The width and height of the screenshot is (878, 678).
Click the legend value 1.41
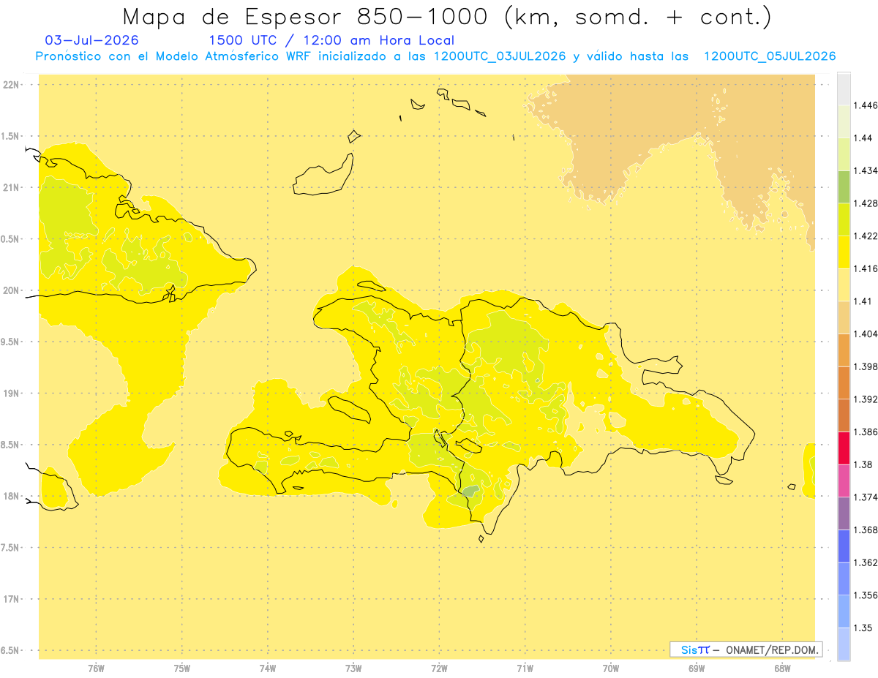[863, 301]
